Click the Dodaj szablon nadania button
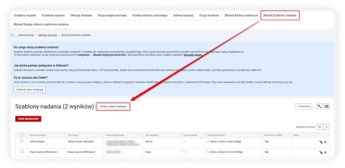Screen dimensions: 345x168 113,107
